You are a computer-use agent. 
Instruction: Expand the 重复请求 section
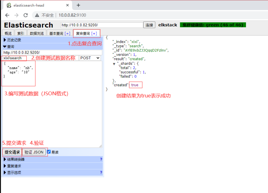tap(53, 166)
